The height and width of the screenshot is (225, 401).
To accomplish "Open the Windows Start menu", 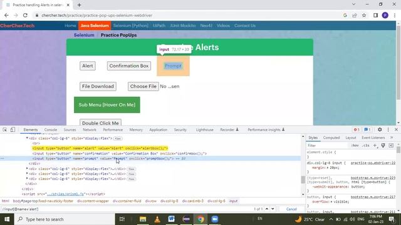I will click(x=7, y=219).
